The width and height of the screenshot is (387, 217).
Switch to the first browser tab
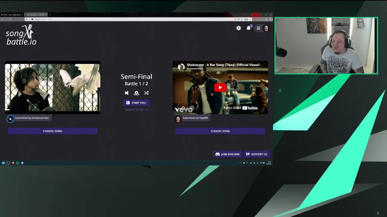pyautogui.click(x=11, y=14)
